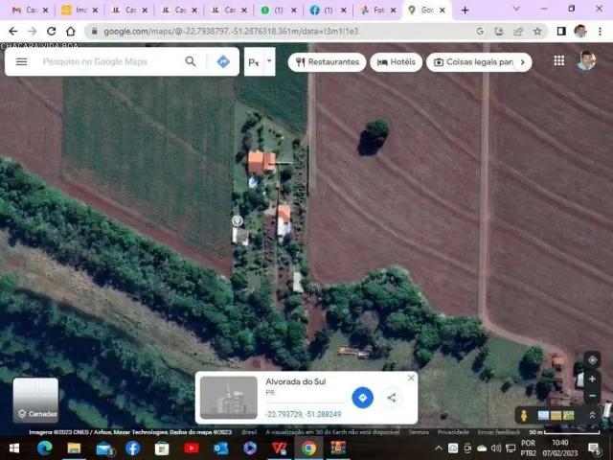613x460 pixels.
Task: Click the blue directions icon beside search
Action: (x=223, y=61)
